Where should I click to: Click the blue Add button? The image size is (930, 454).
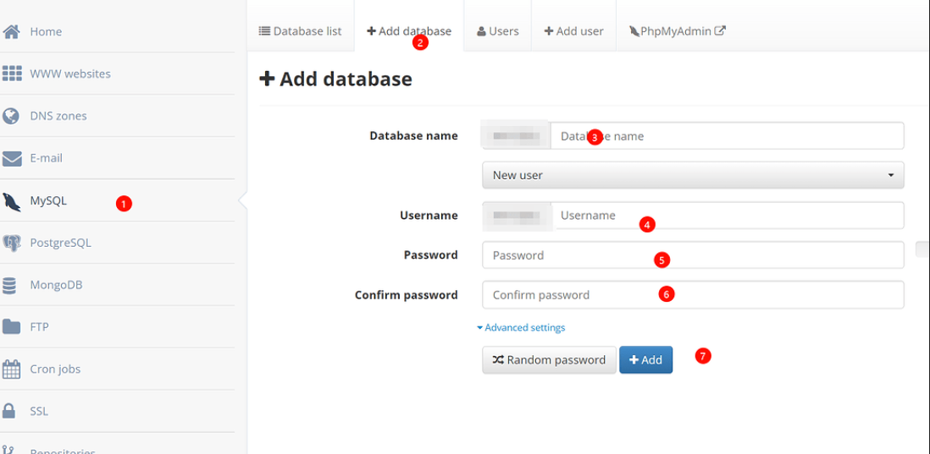pos(645,359)
